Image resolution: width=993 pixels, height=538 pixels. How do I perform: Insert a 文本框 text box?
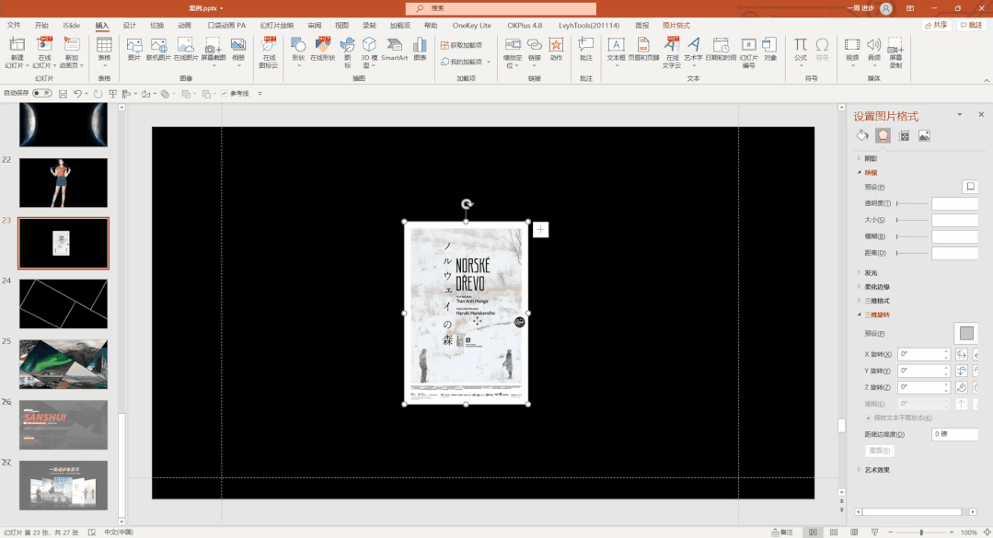coord(616,51)
